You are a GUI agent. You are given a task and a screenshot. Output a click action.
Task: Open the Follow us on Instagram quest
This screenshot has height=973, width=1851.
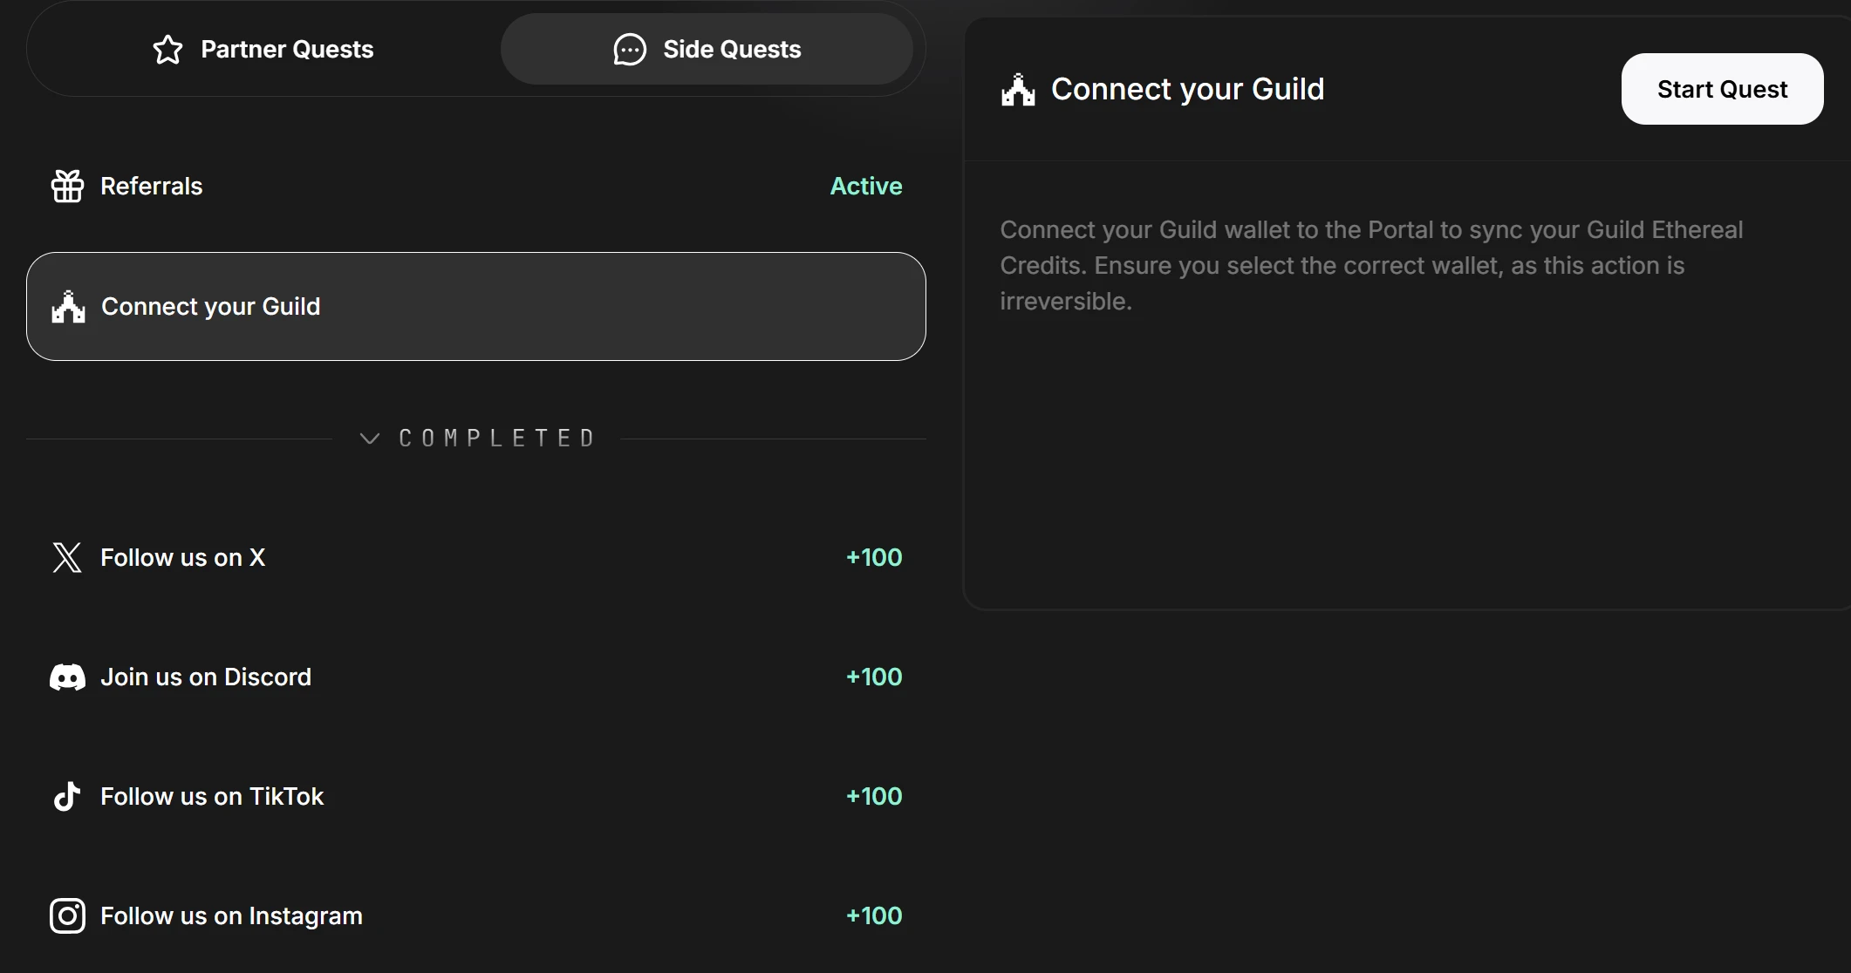231,916
